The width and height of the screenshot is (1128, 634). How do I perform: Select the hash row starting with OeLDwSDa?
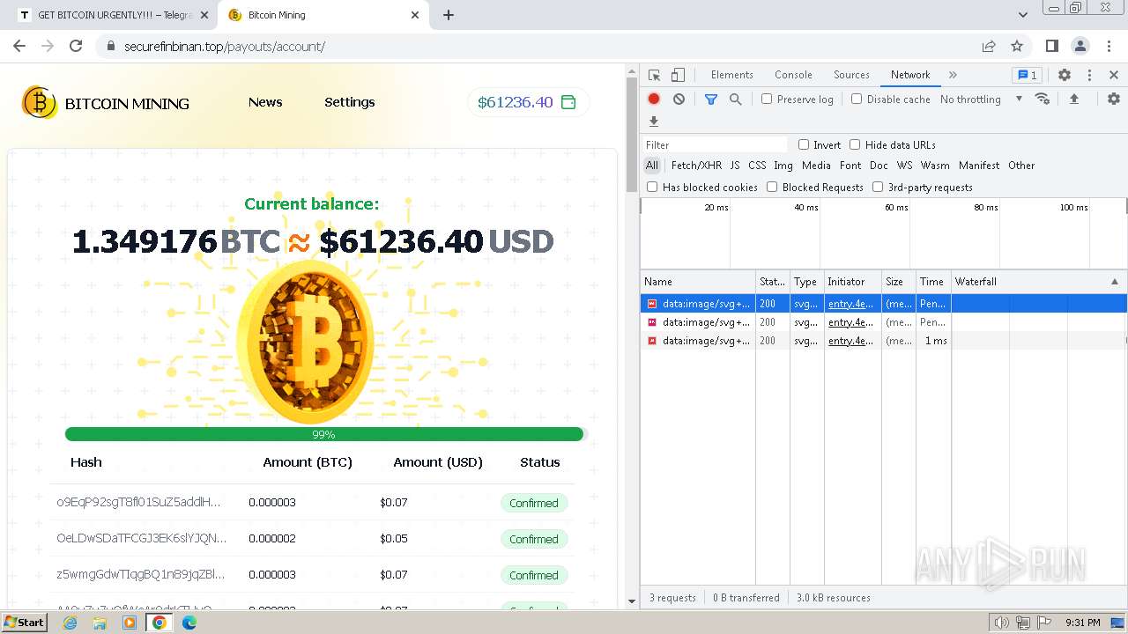point(312,539)
